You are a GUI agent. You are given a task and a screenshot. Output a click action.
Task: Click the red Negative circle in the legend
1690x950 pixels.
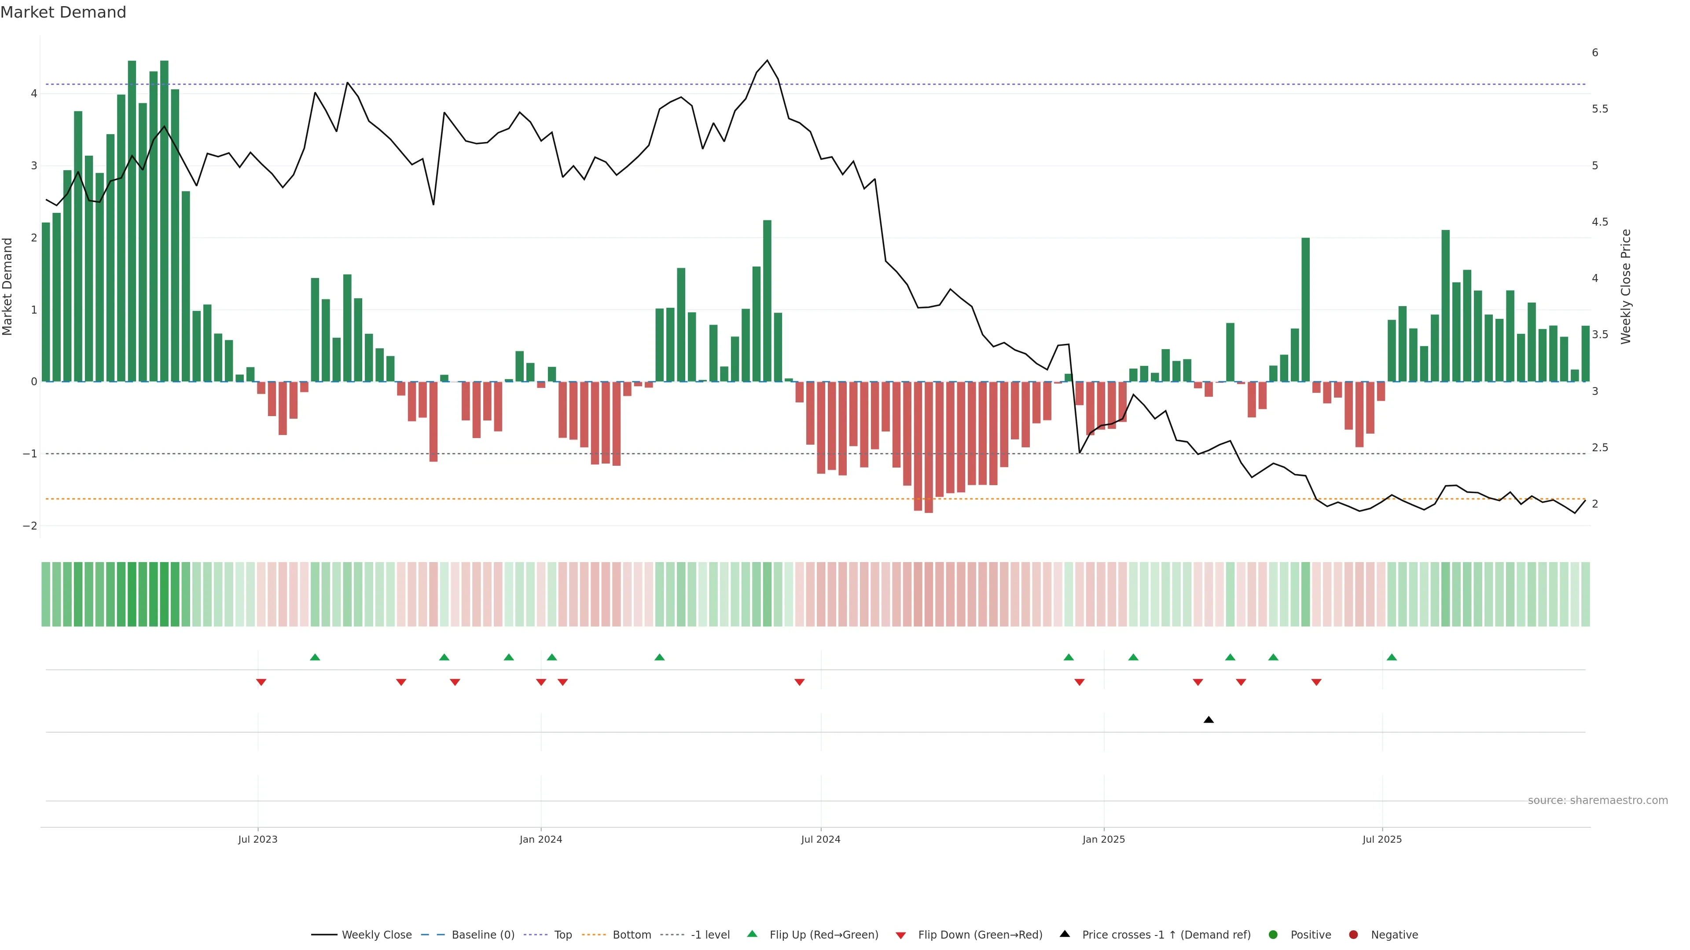point(1353,934)
